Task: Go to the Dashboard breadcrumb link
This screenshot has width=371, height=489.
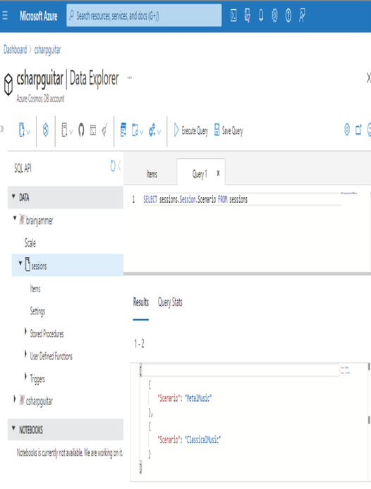Action: click(x=15, y=49)
